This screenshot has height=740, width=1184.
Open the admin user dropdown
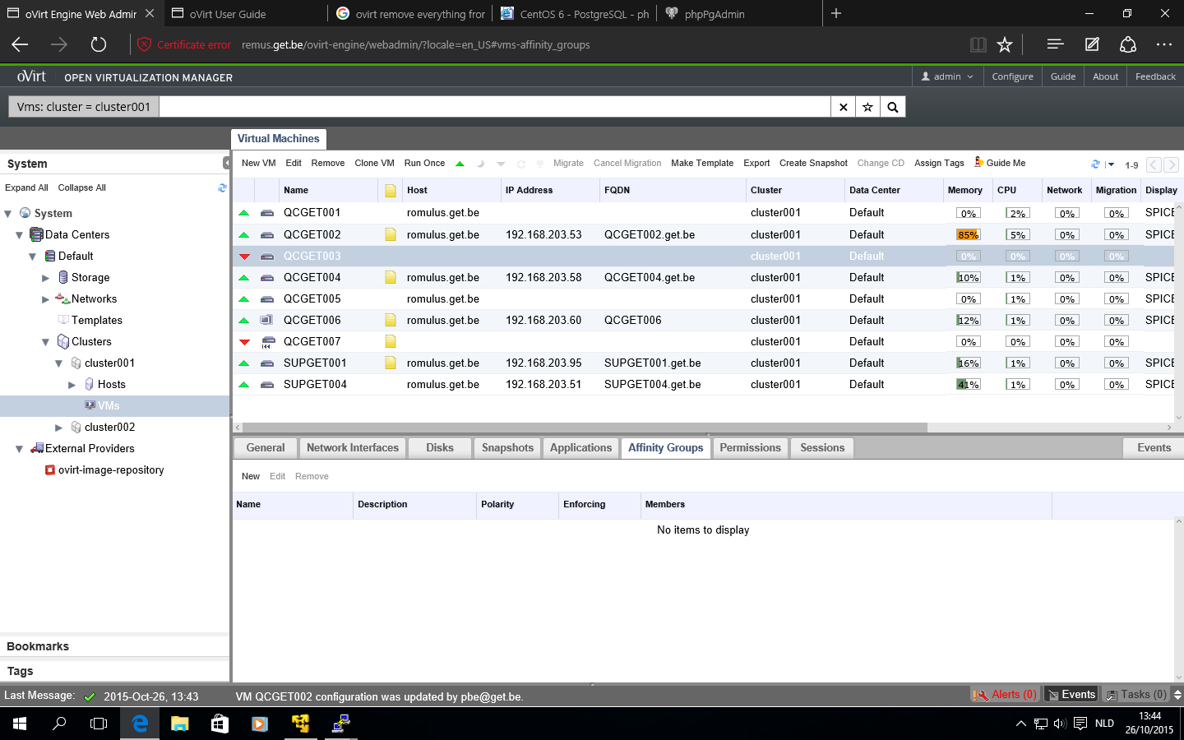pyautogui.click(x=947, y=76)
